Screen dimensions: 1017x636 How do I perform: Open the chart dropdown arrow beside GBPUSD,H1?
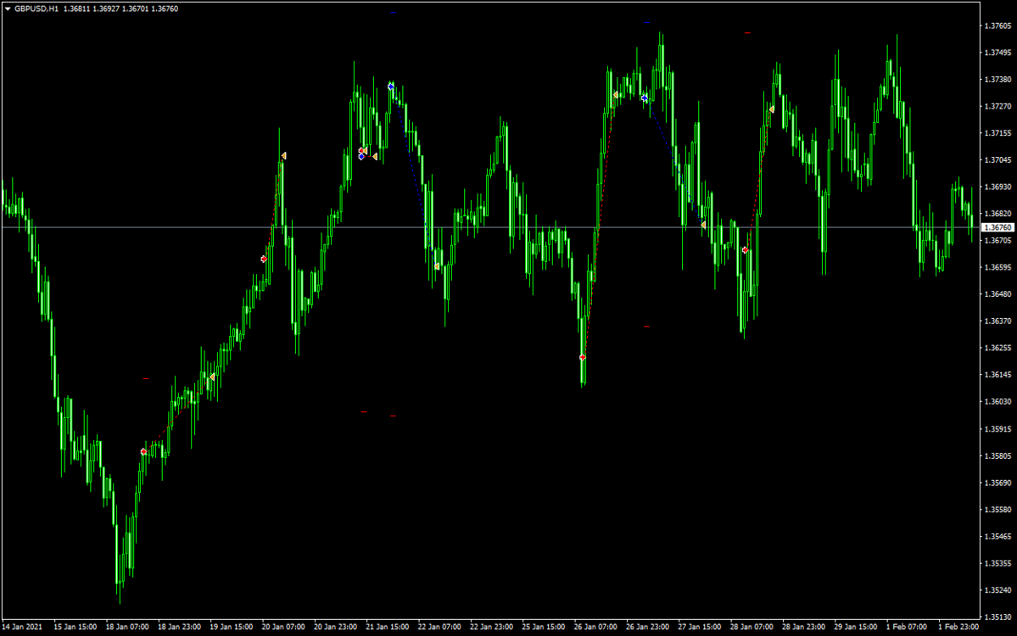click(x=8, y=9)
